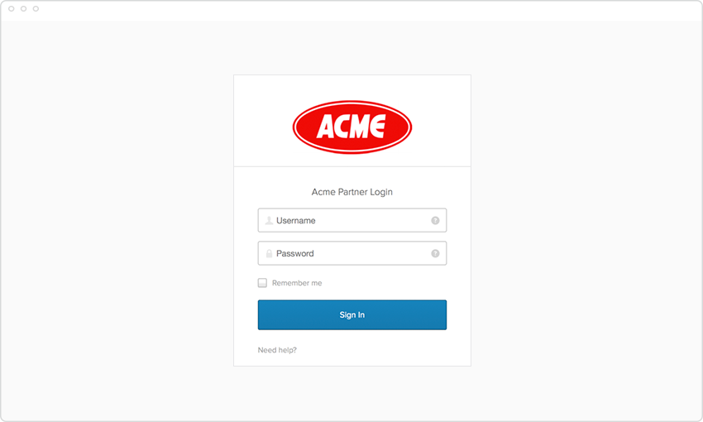Click the user silhouette icon in Username field
Screen dimensions: 703x422
tap(269, 220)
